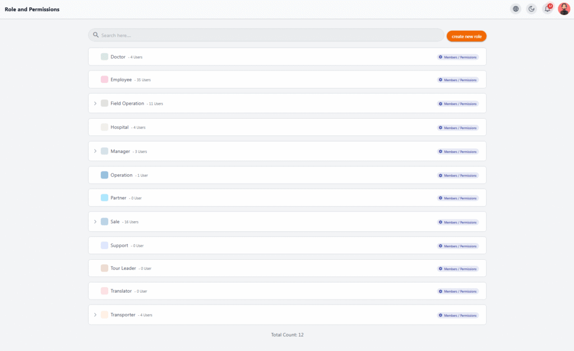This screenshot has height=351, width=574.
Task: Click create new role button
Action: tap(466, 36)
